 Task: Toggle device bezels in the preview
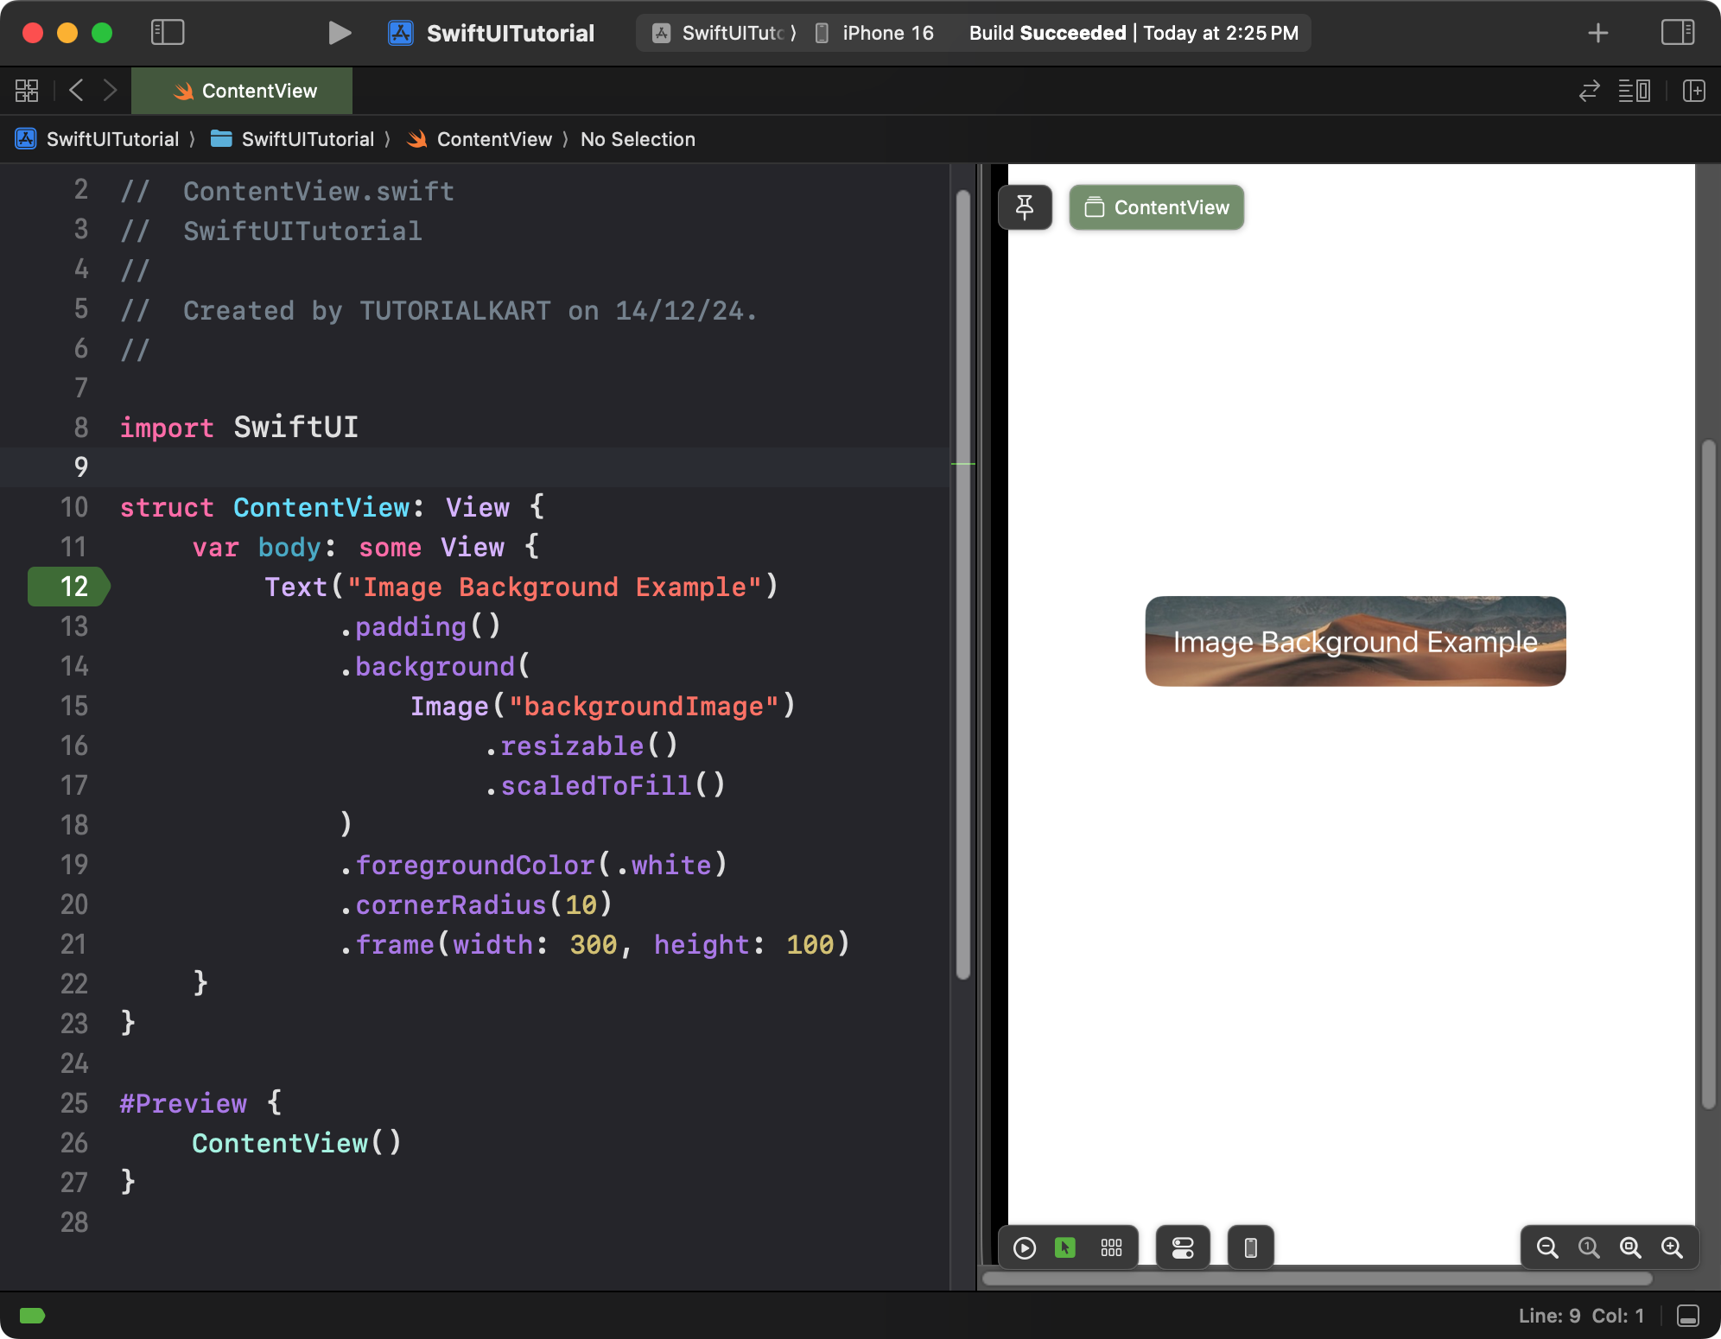tap(1249, 1247)
